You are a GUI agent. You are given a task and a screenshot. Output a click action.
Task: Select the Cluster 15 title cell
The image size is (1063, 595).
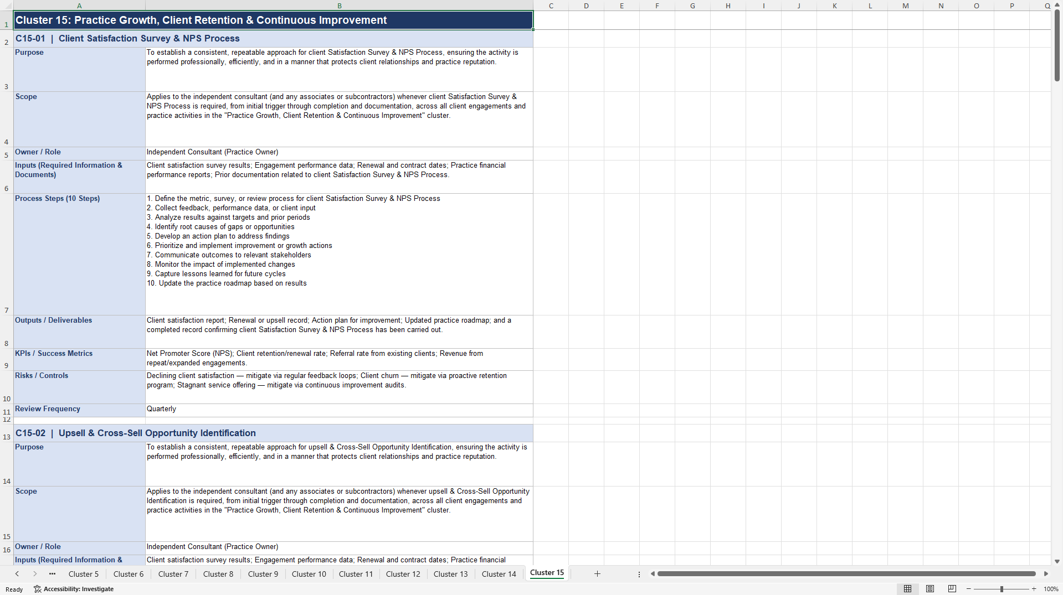pos(273,20)
